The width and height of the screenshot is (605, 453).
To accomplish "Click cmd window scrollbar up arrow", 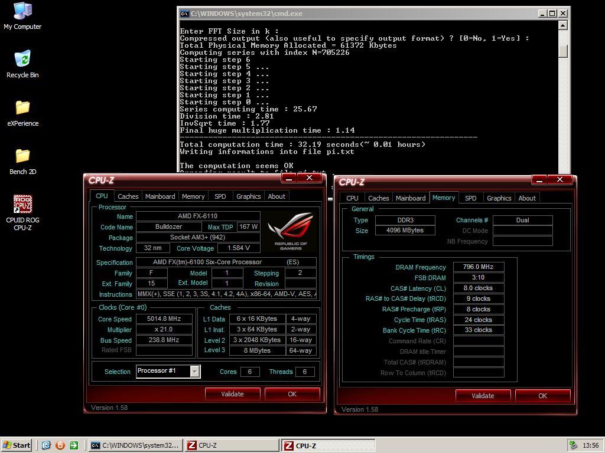I will 563,25.
